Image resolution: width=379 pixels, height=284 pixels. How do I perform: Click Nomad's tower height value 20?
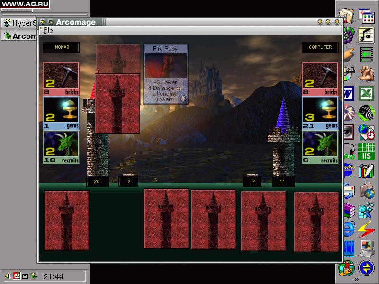98,181
